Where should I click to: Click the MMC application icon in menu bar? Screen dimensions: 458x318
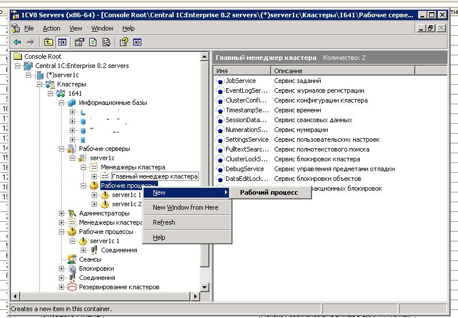coord(16,28)
